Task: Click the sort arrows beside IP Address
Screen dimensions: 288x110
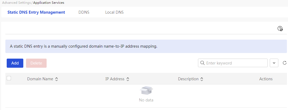Action: point(128,79)
